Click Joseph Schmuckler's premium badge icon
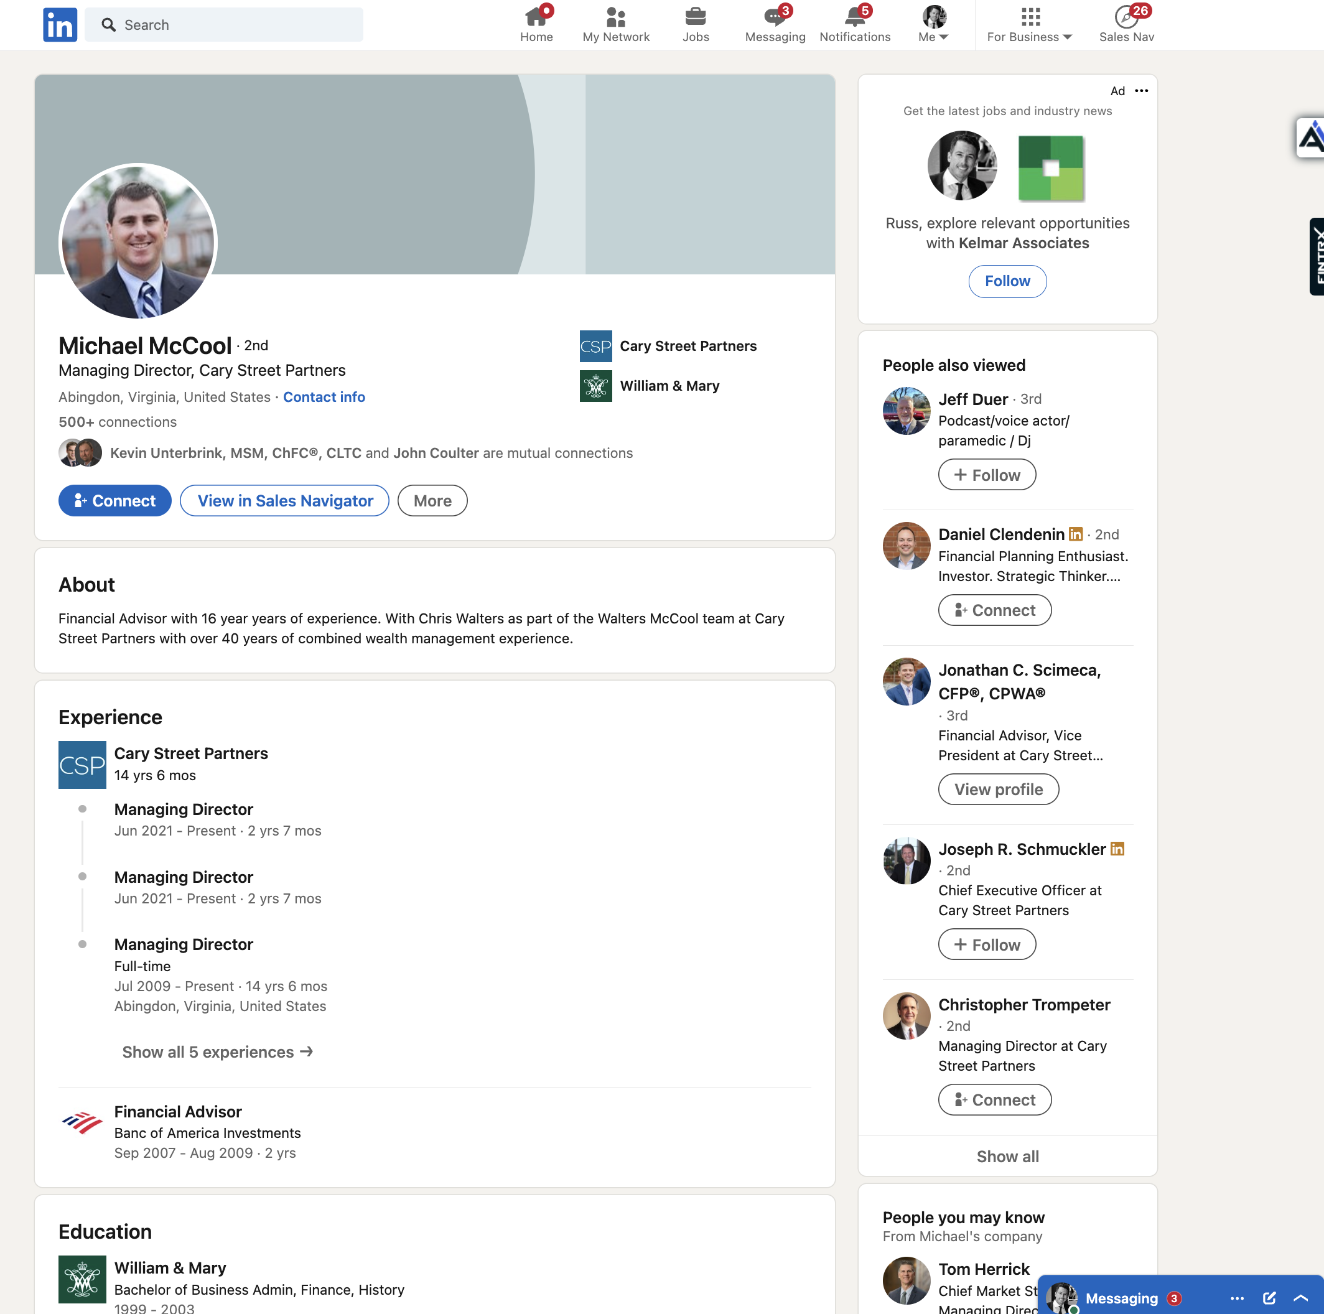Screen dimensions: 1324x1314 [x=1117, y=848]
